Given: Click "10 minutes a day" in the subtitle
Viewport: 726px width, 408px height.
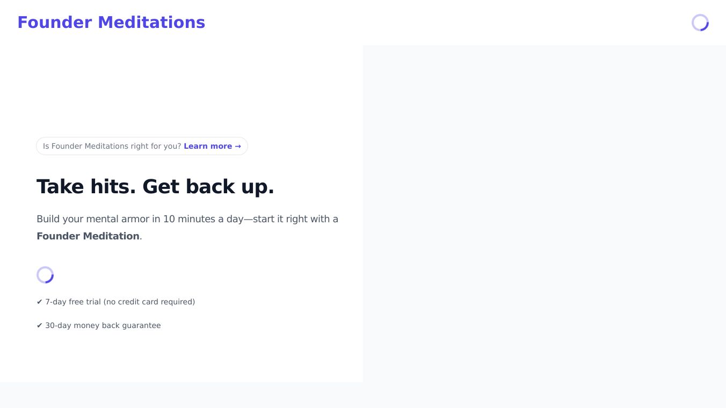Looking at the screenshot, I should coord(203,219).
